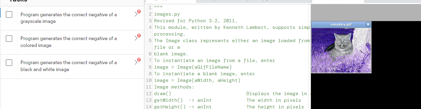421x109 pixels.
Task: Select text 'Program generates the correct negative of a black and white image'
Action: [69, 66]
